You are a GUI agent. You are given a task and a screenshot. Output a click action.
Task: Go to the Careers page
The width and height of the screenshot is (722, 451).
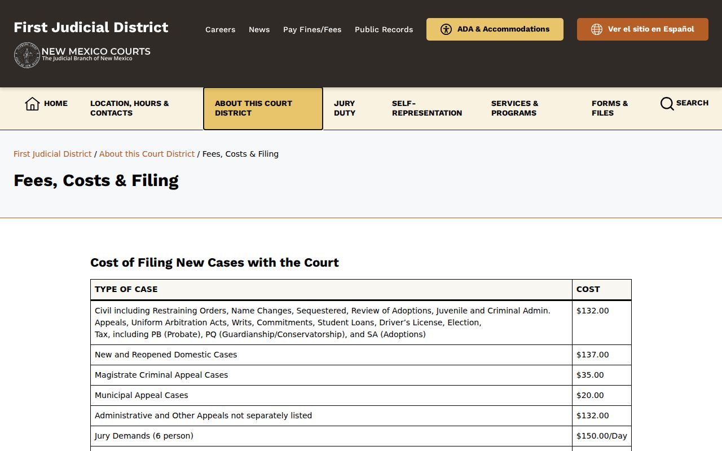[x=220, y=29]
